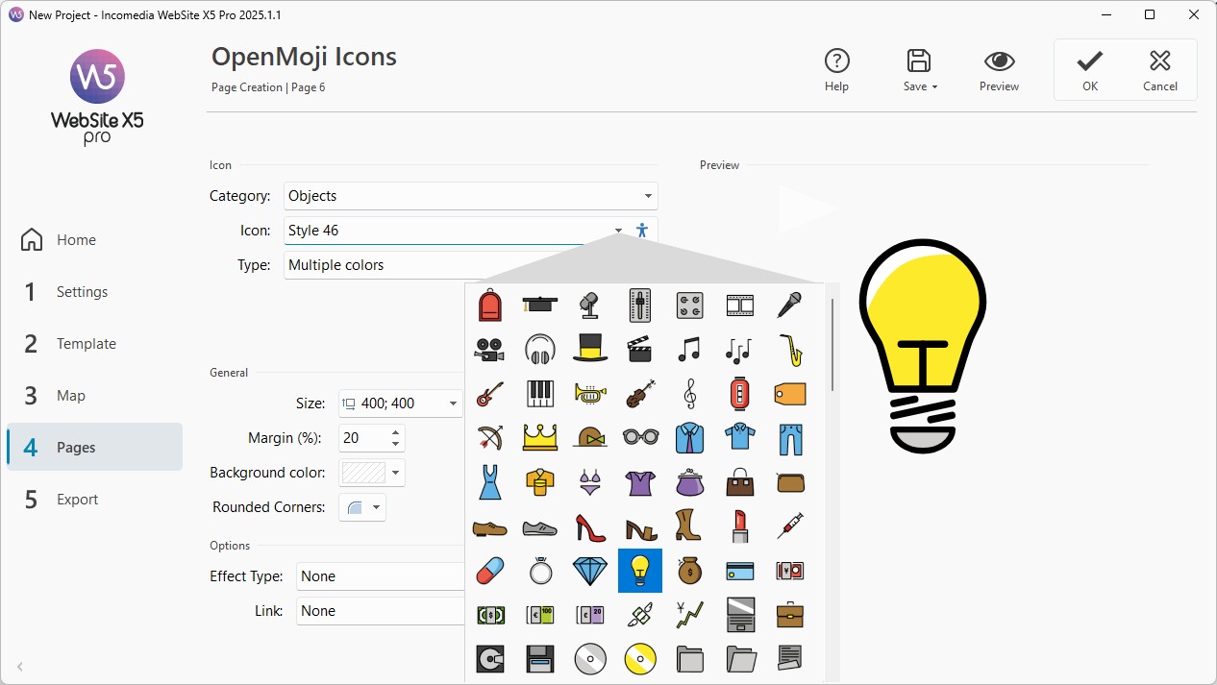Pick the piano keyboard icon
The height and width of the screenshot is (685, 1217).
[540, 394]
